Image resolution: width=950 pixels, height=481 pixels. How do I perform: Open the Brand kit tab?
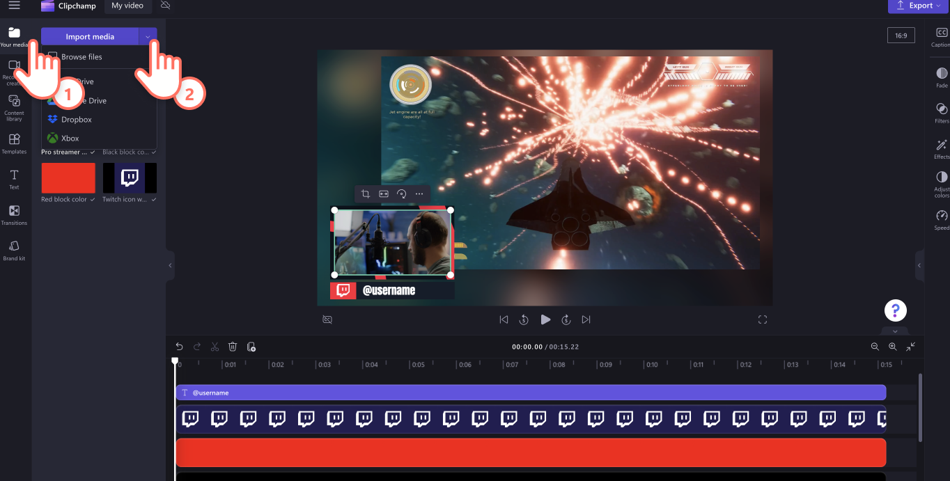(14, 250)
